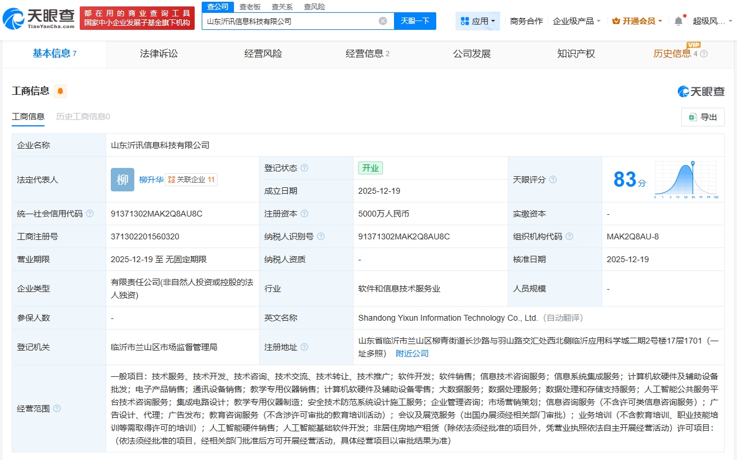Click help icon next to 登记状态

[x=304, y=168]
